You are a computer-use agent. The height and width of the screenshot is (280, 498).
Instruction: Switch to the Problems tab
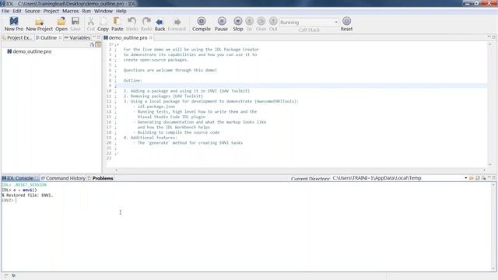point(100,178)
